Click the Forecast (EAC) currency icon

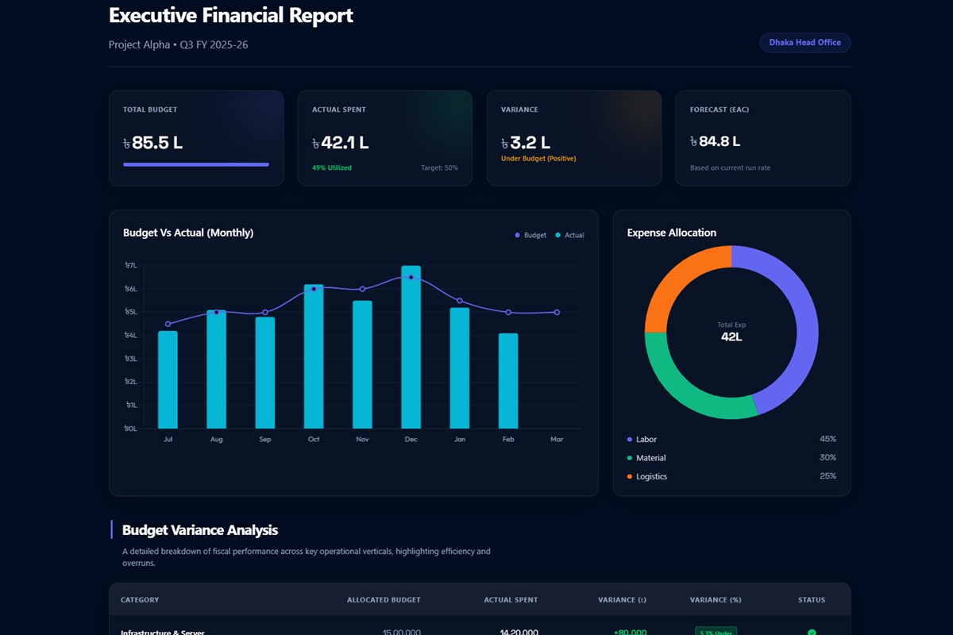click(693, 140)
